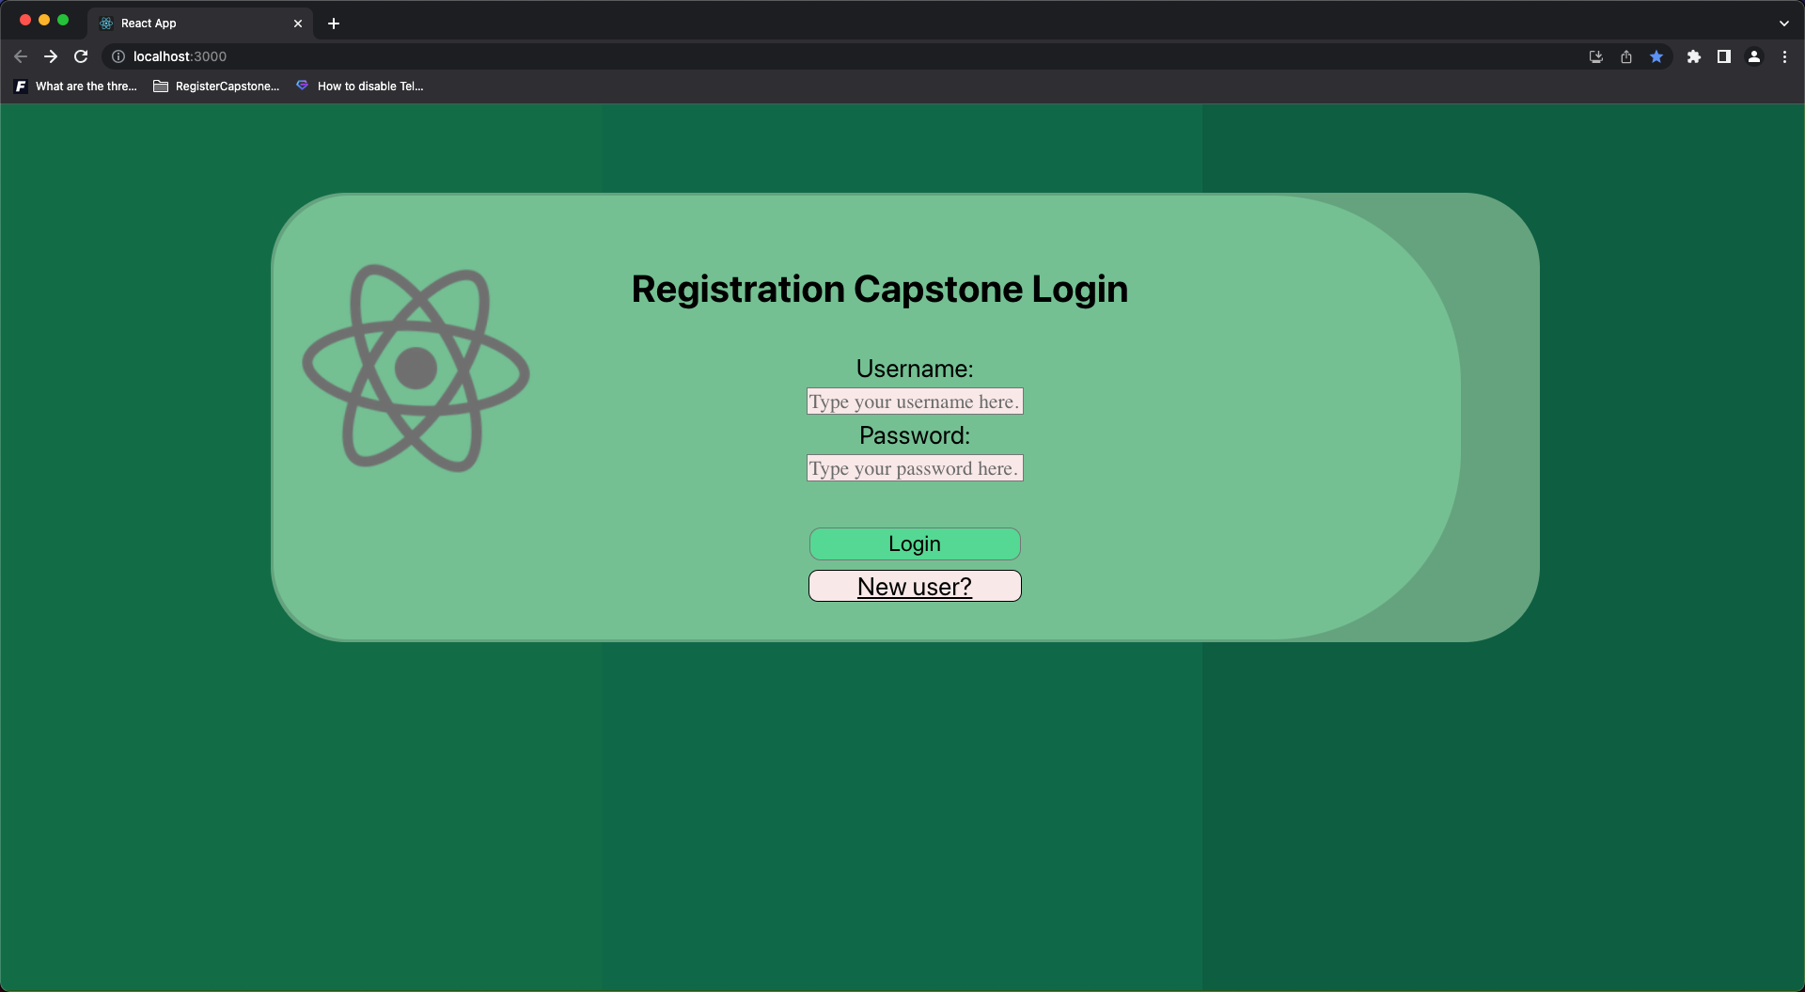The image size is (1805, 992).
Task: Open the 'What are the thre...' bookmark
Action: pyautogui.click(x=76, y=87)
